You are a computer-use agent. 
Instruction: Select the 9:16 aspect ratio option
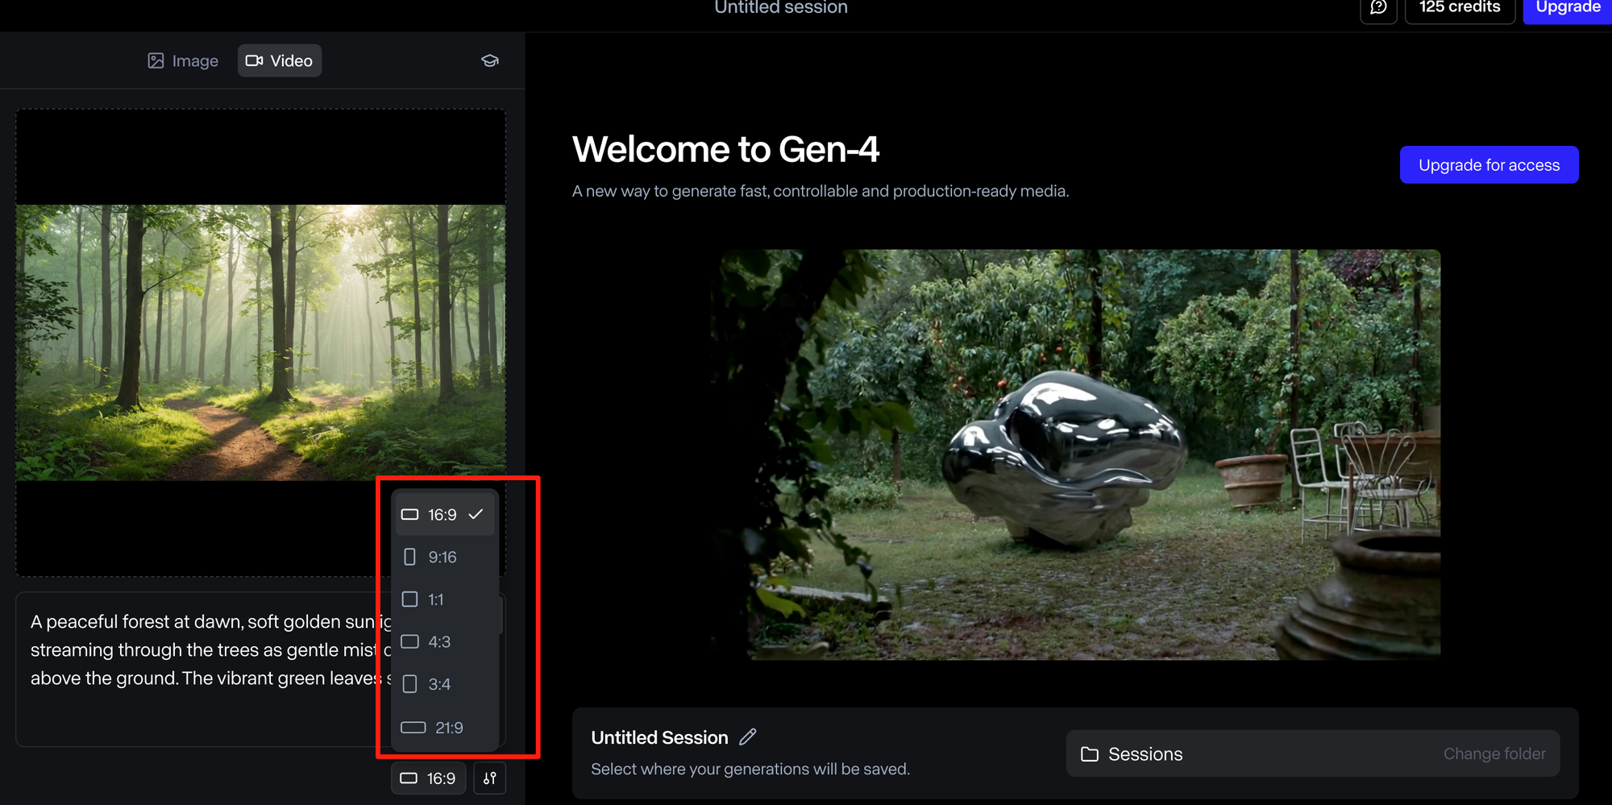(444, 557)
